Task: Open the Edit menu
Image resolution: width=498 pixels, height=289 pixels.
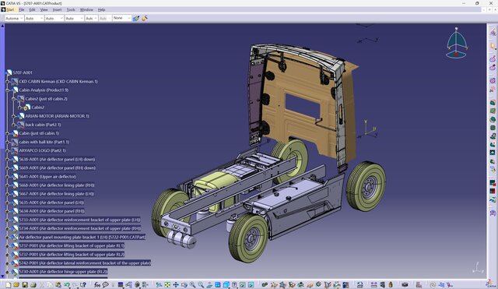Action: click(32, 10)
